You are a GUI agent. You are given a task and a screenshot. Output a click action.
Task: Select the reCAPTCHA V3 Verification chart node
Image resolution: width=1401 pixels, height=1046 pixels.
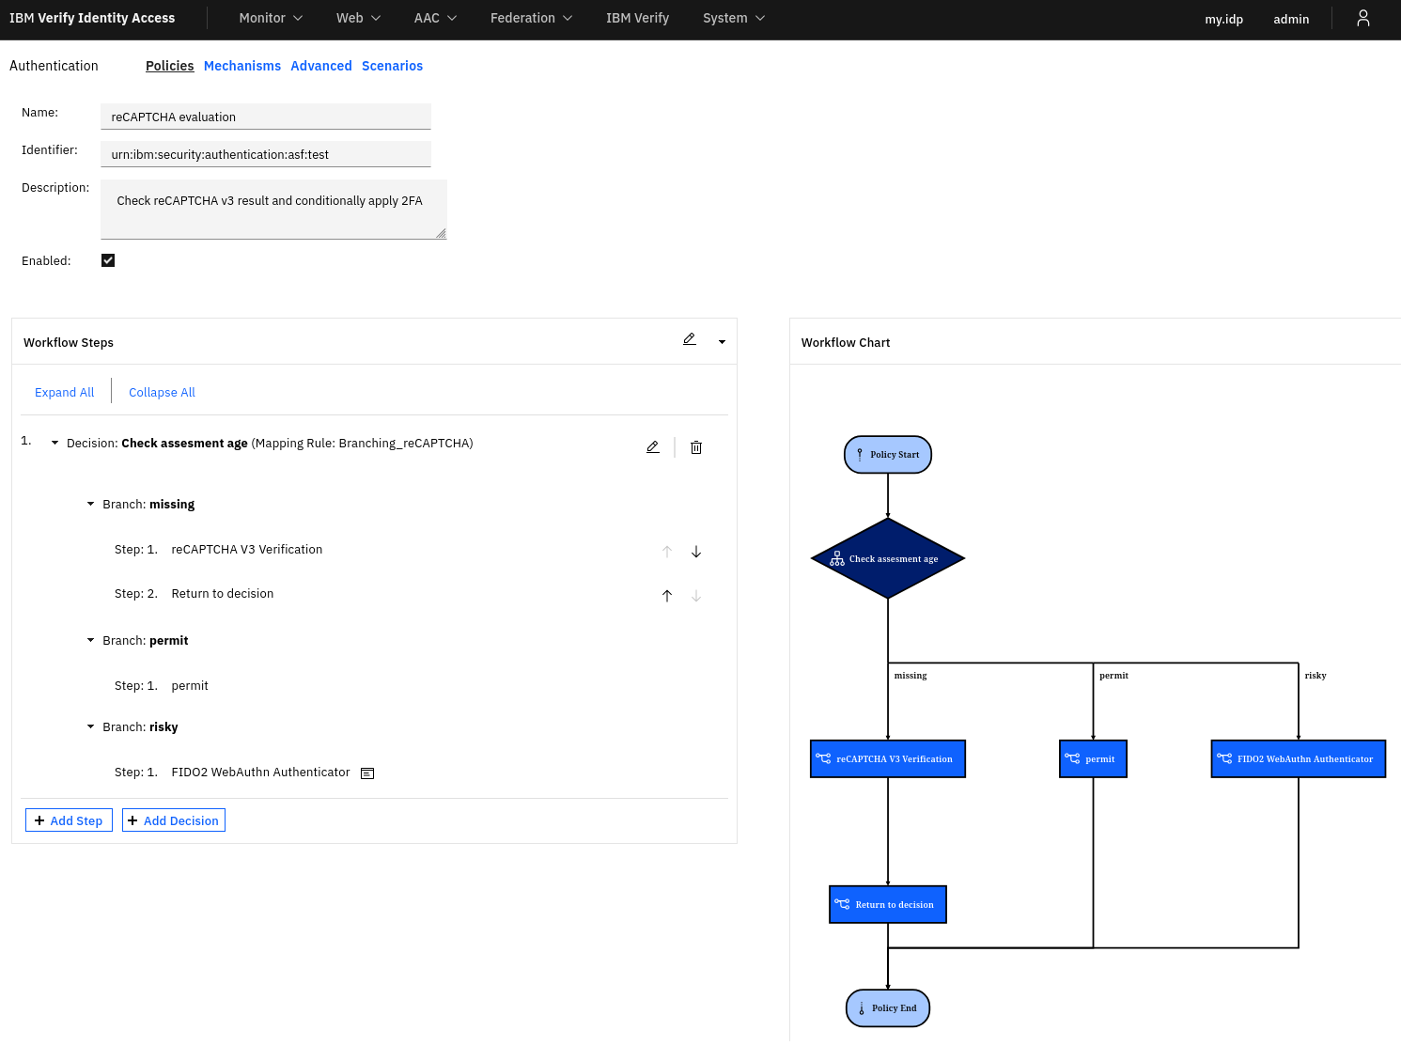888,758
